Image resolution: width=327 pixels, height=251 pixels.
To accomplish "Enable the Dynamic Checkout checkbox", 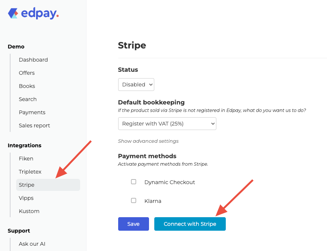I will click(134, 182).
